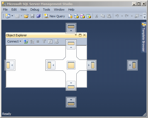Click the Copy icon in toolbar
This screenshot has width=148, height=118.
[x=103, y=16]
